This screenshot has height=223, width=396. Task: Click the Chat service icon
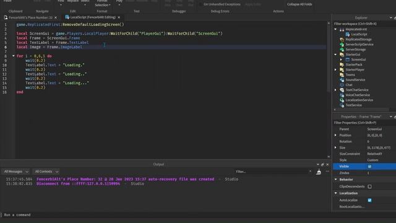[342, 85]
